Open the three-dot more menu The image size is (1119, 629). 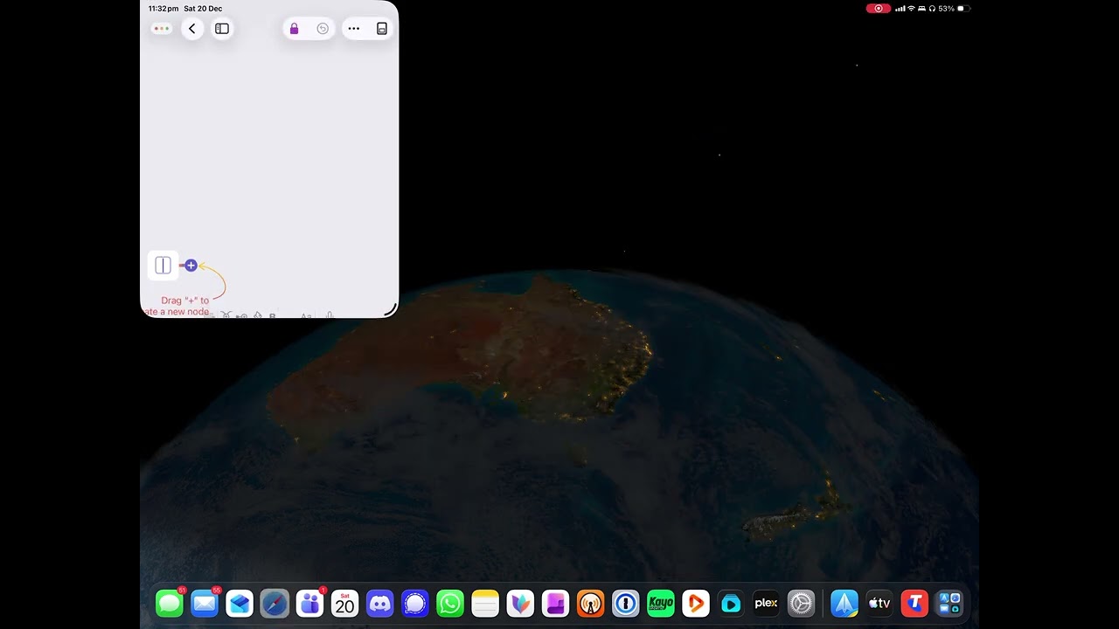tap(354, 29)
